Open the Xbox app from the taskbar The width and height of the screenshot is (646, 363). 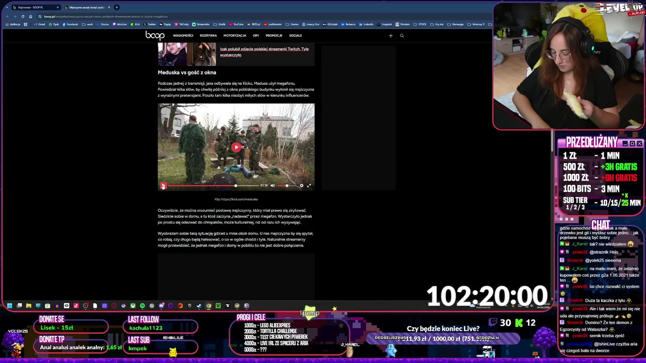coord(133,306)
